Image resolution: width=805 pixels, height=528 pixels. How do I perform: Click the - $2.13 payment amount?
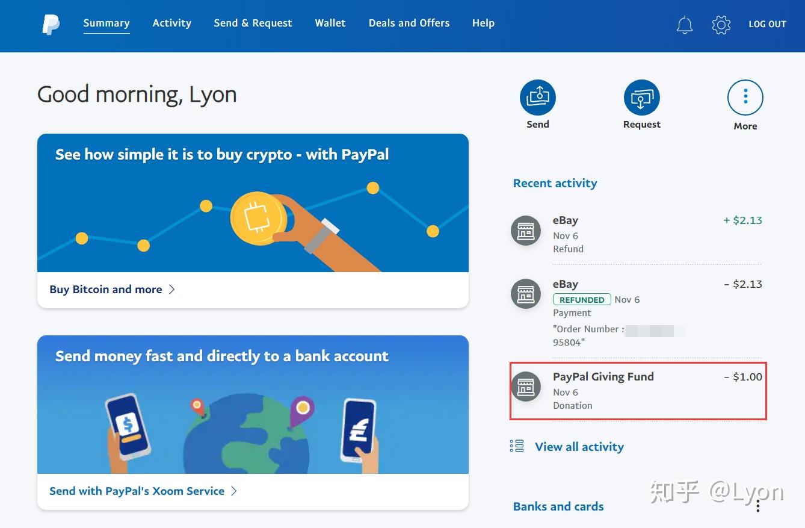tap(743, 284)
